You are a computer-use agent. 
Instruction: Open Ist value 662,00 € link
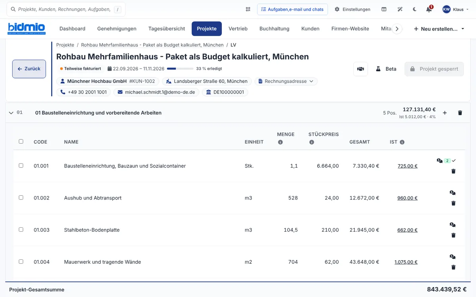tap(407, 230)
